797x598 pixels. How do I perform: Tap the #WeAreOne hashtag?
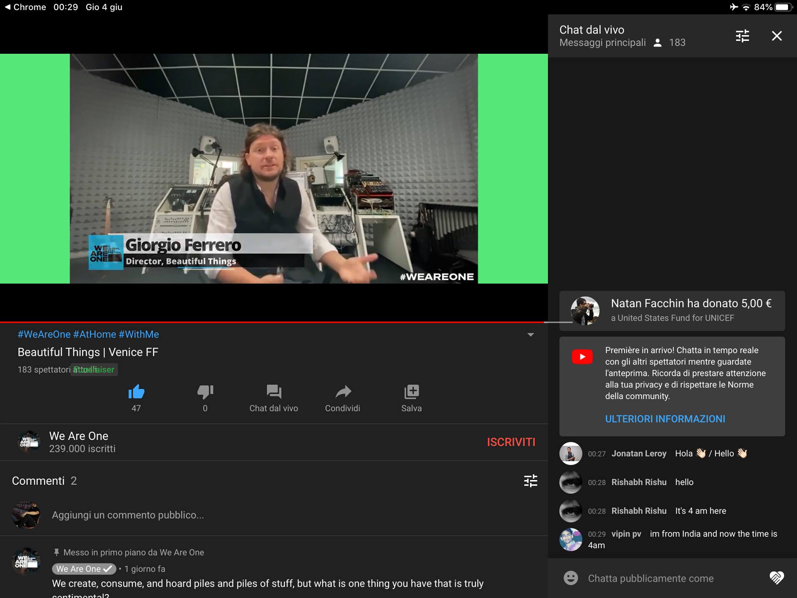pyautogui.click(x=44, y=334)
